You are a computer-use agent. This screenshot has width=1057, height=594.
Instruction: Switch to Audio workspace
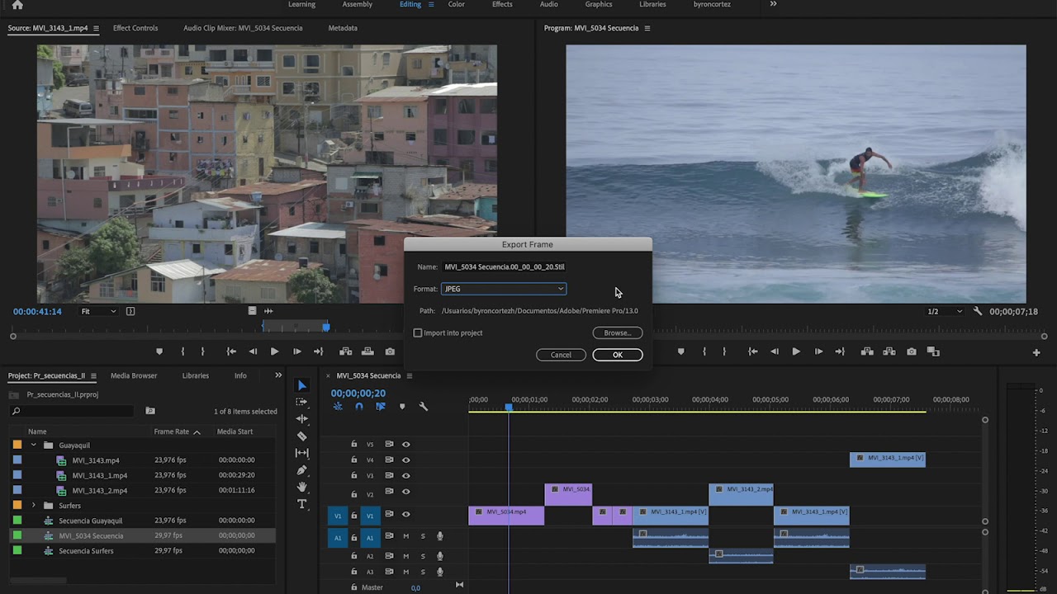549,4
